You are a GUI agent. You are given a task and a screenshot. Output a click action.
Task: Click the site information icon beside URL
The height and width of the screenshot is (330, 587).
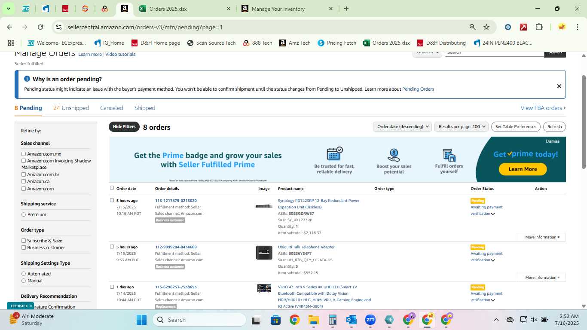(59, 27)
